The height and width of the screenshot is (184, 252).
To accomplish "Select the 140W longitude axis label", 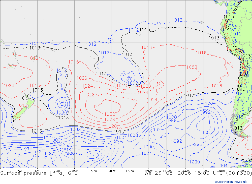I will pyautogui.click(x=112, y=171).
